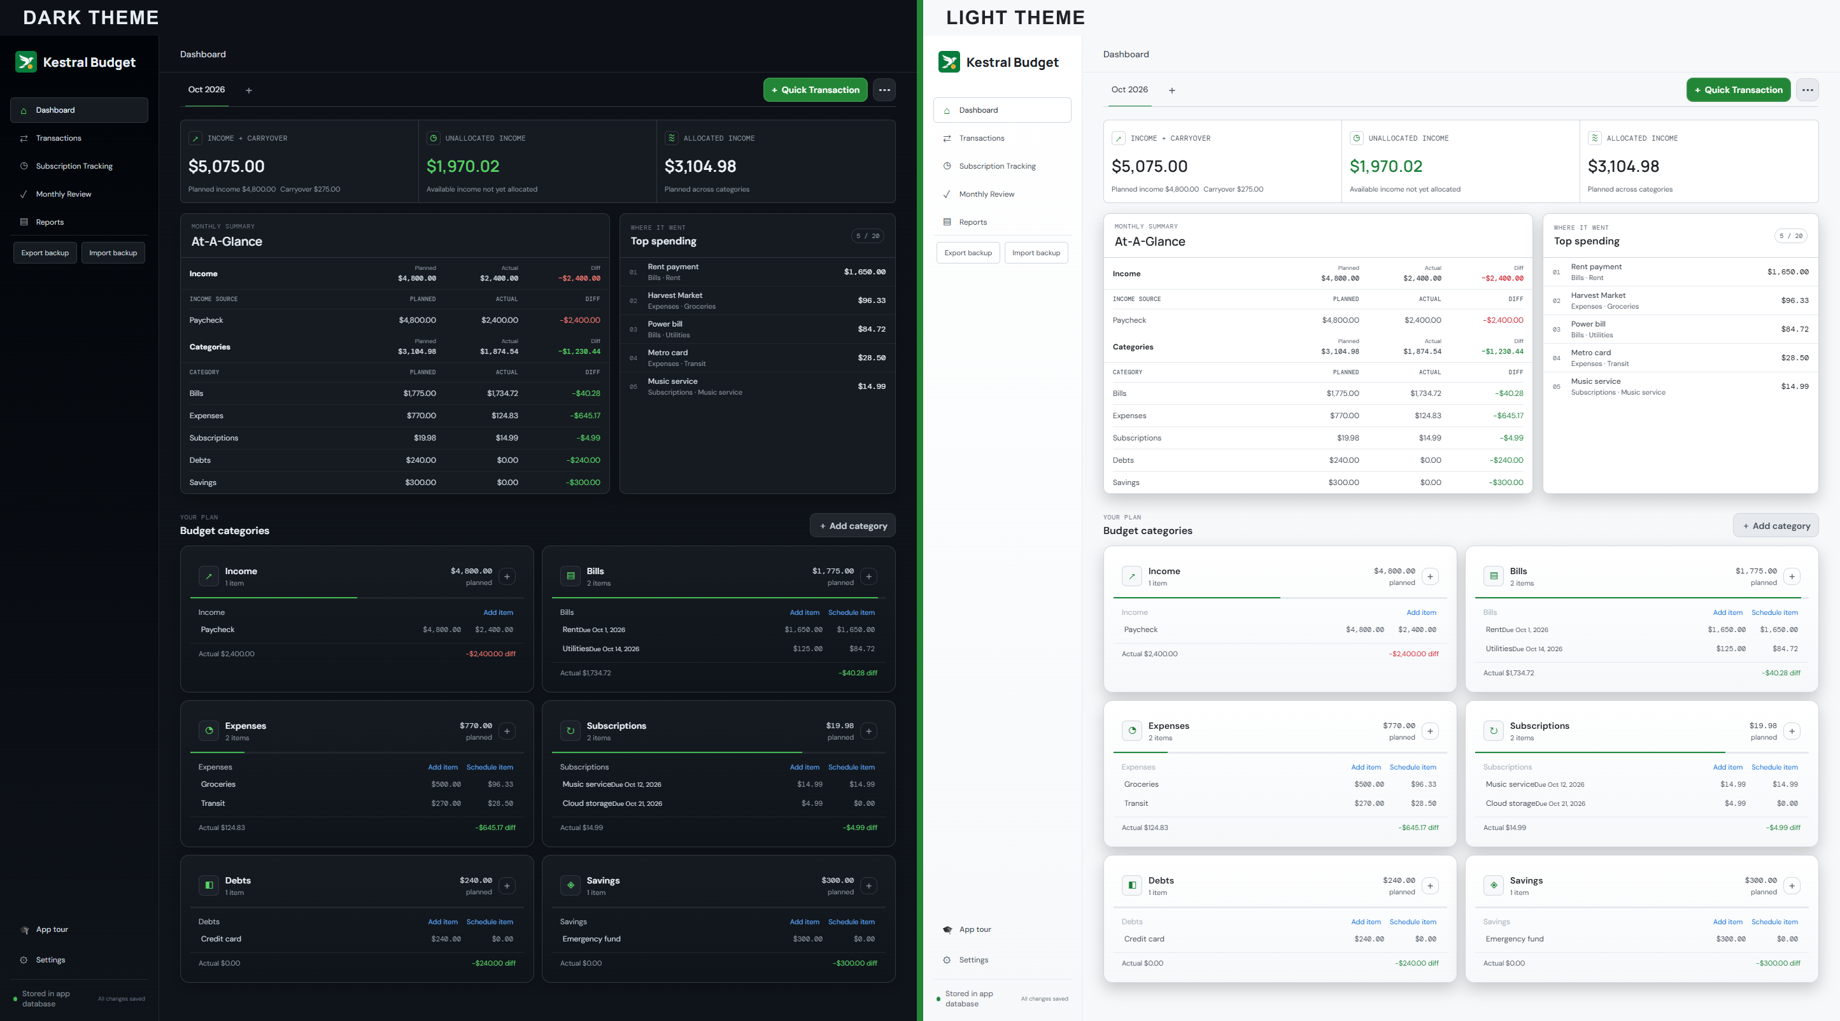Click Add category button in dark theme
1840x1021 pixels.
click(853, 526)
